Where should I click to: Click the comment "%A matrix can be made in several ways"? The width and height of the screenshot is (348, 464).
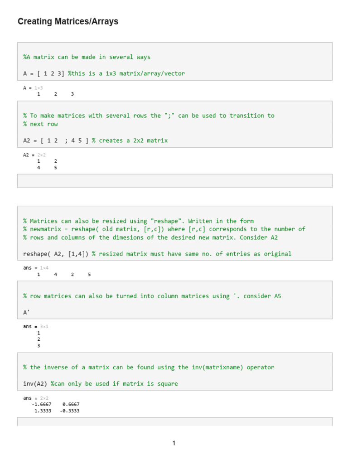click(87, 57)
